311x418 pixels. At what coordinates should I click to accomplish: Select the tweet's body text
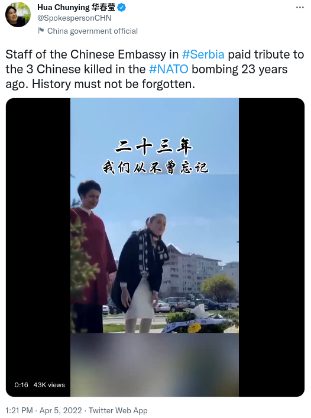[155, 69]
